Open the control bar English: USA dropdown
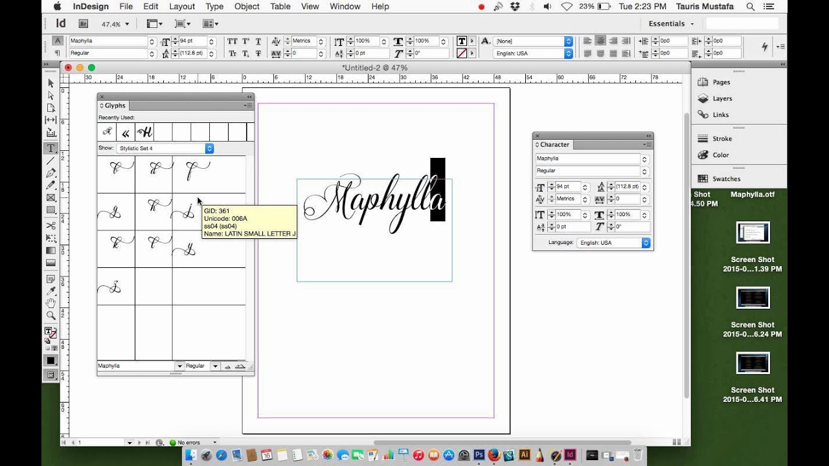829x466 pixels. 534,54
